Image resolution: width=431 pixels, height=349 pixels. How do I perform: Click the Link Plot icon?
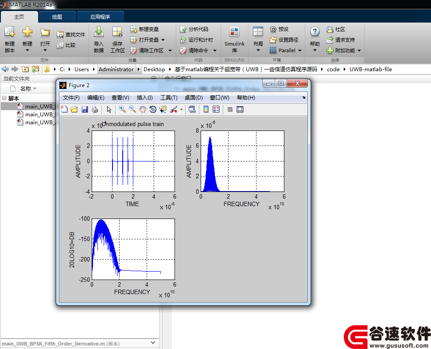(192, 110)
